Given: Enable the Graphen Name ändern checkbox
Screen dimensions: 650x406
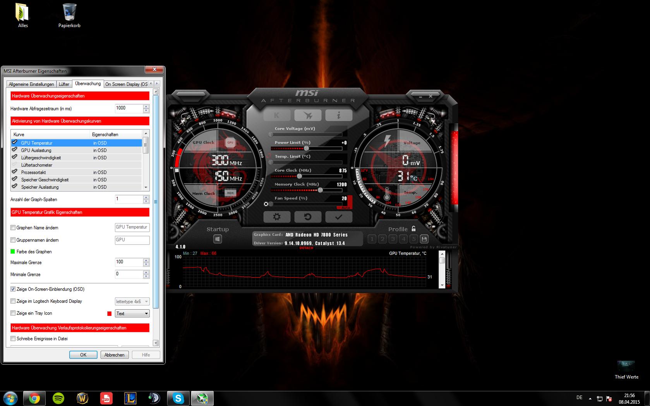Looking at the screenshot, I should coord(13,228).
